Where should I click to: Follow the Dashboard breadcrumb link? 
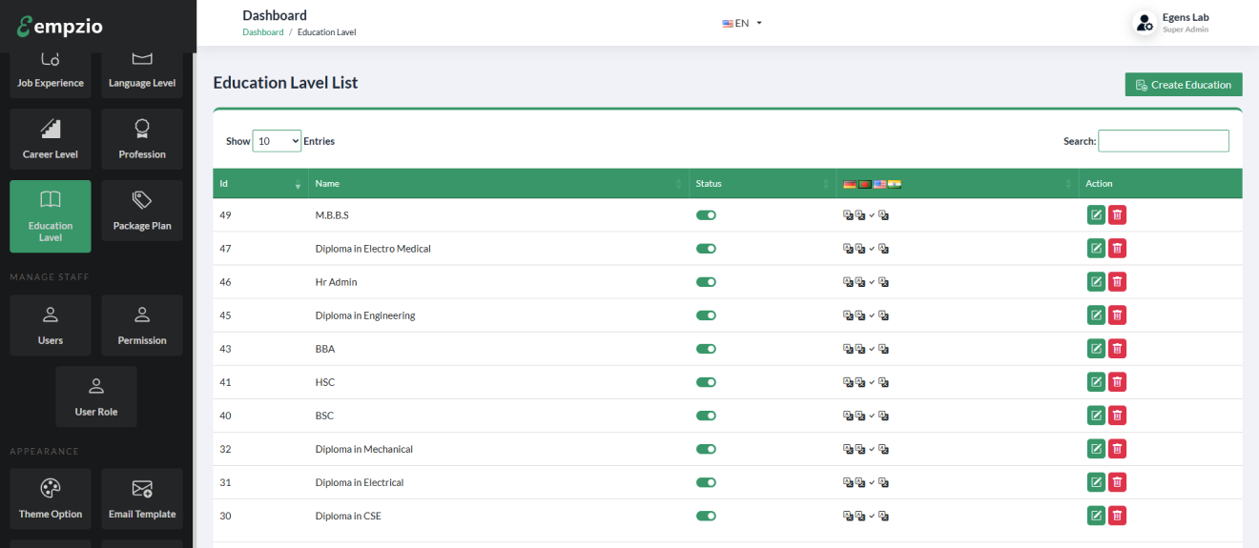click(x=263, y=32)
